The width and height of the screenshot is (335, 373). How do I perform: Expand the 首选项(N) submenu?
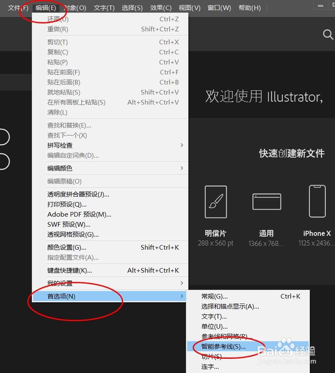[x=110, y=296]
